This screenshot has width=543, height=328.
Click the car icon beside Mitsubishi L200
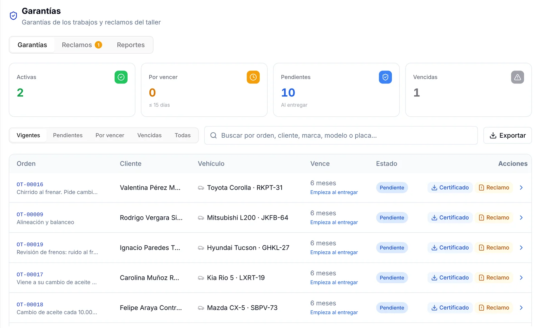(x=201, y=218)
